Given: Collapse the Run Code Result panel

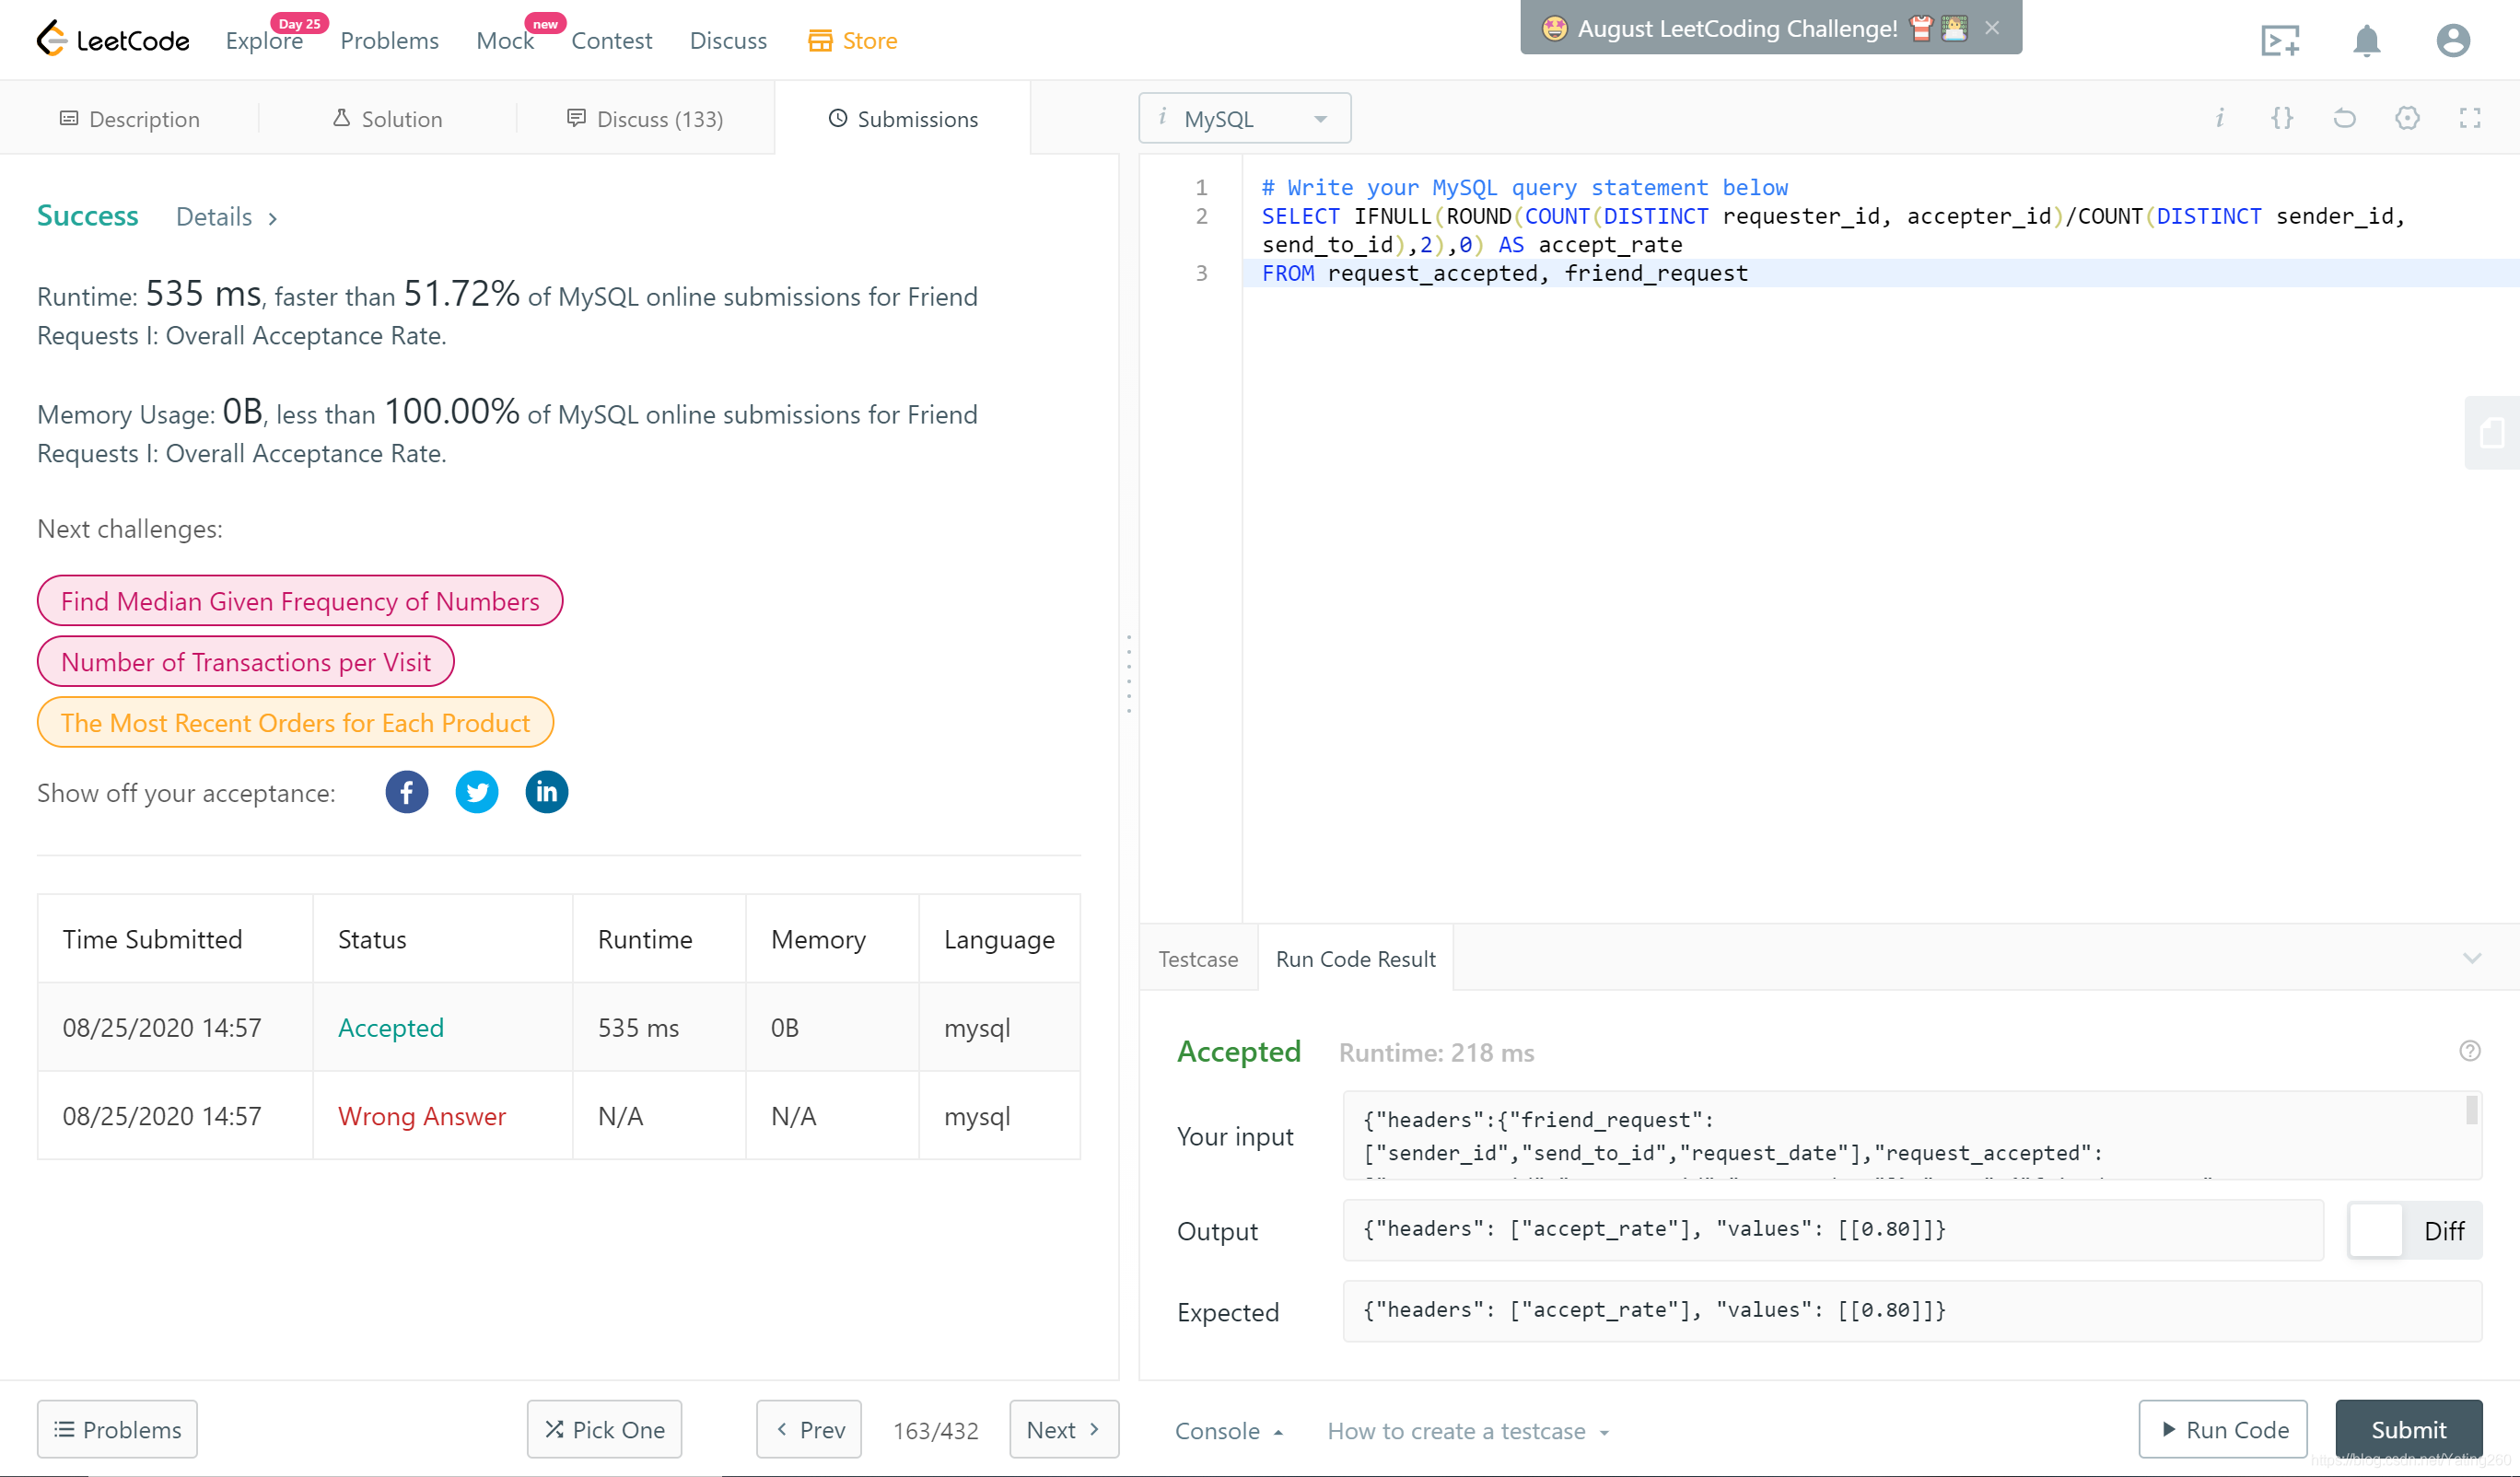Looking at the screenshot, I should [x=2471, y=958].
